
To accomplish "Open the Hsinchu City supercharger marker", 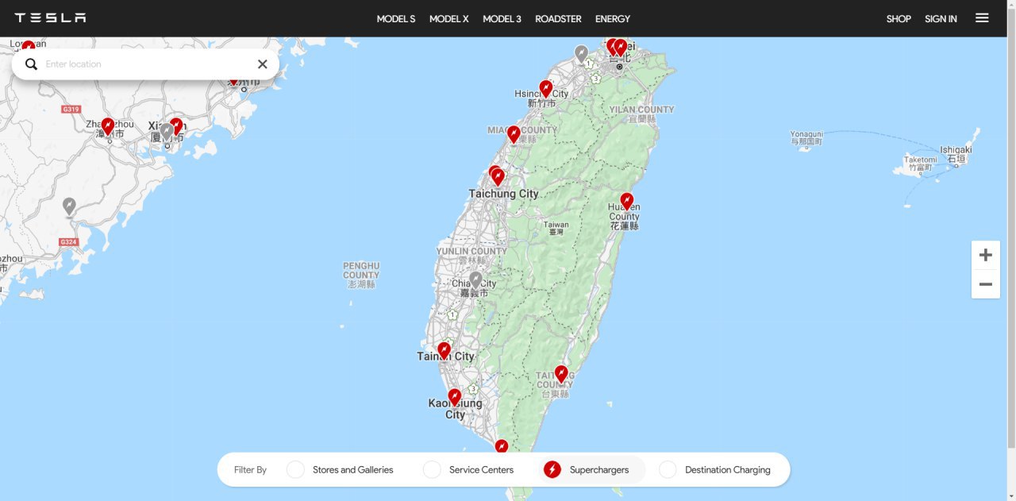I will 545,87.
